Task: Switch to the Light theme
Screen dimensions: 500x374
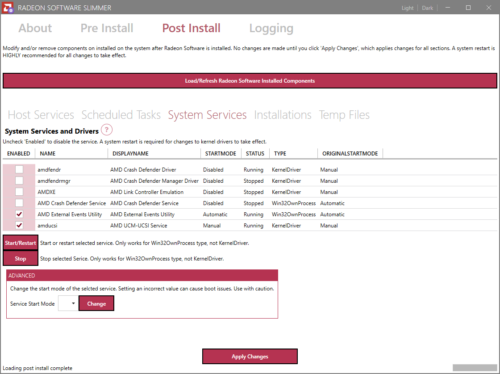Action: point(408,8)
